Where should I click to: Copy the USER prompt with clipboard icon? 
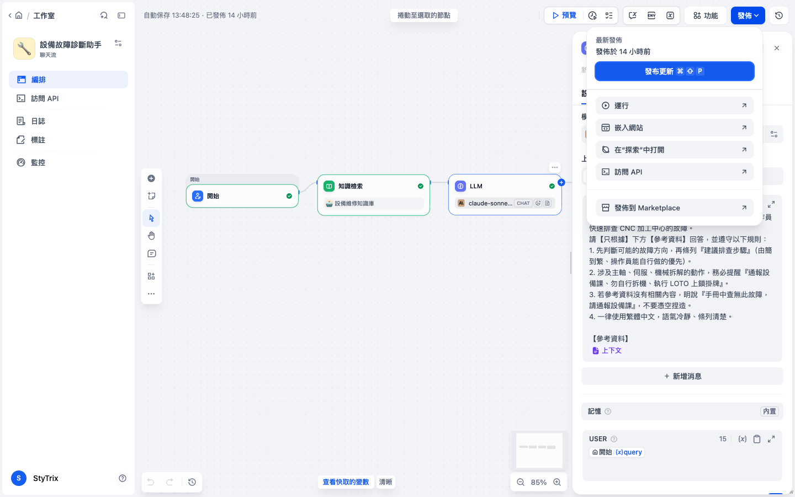click(757, 439)
